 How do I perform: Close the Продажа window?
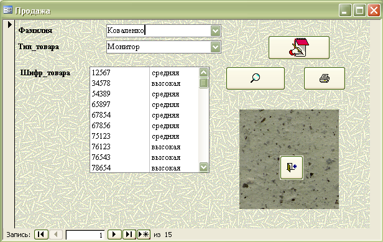tap(374, 11)
